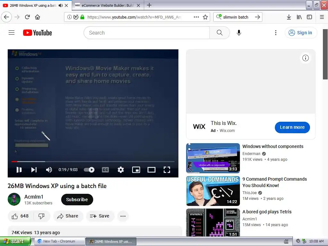Image resolution: width=328 pixels, height=246 pixels.
Task: Open YouTube settings three-dot menu
Action: (276, 33)
